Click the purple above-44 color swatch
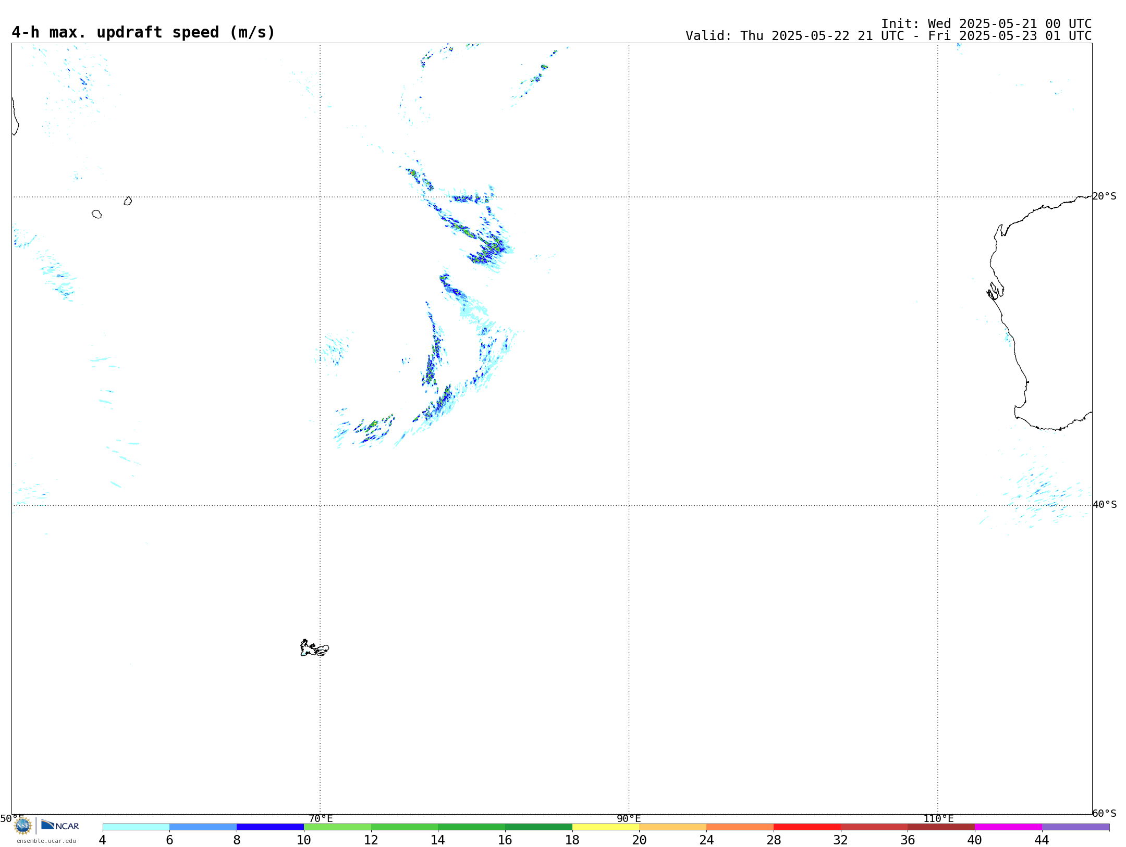1126x847 pixels. click(x=1075, y=827)
